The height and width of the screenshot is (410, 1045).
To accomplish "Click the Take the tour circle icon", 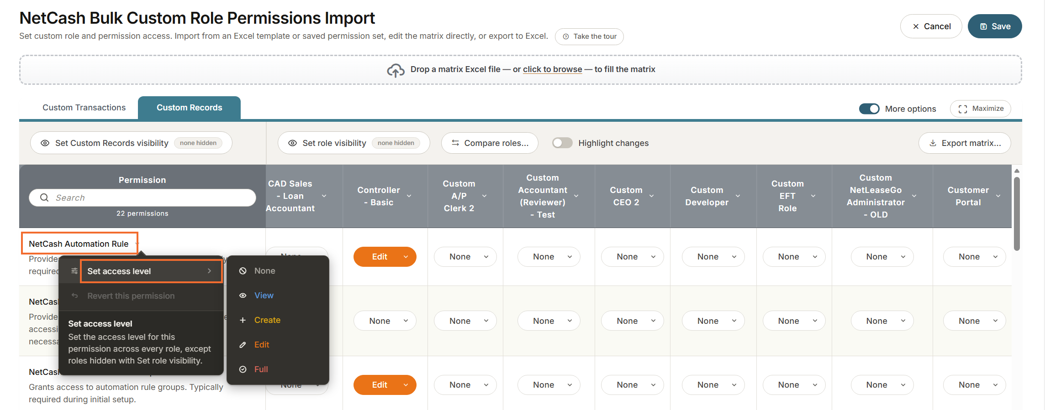I will pyautogui.click(x=566, y=36).
